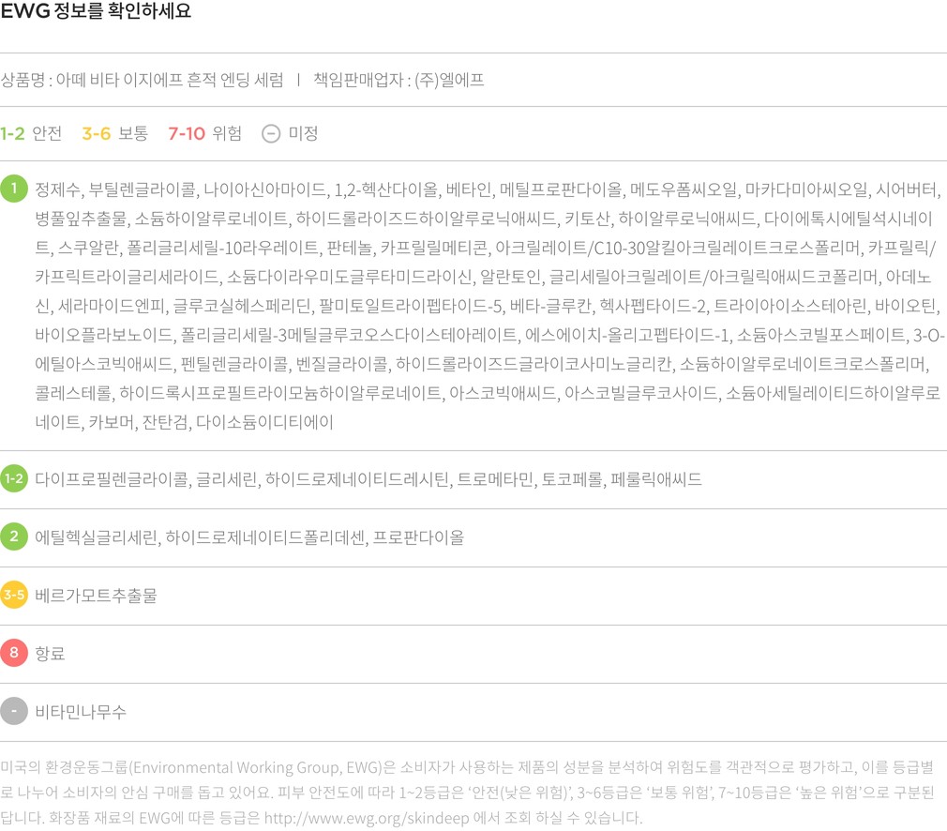The width and height of the screenshot is (947, 831).
Task: Select the red "7-10 위험" legend label
Action: point(204,133)
